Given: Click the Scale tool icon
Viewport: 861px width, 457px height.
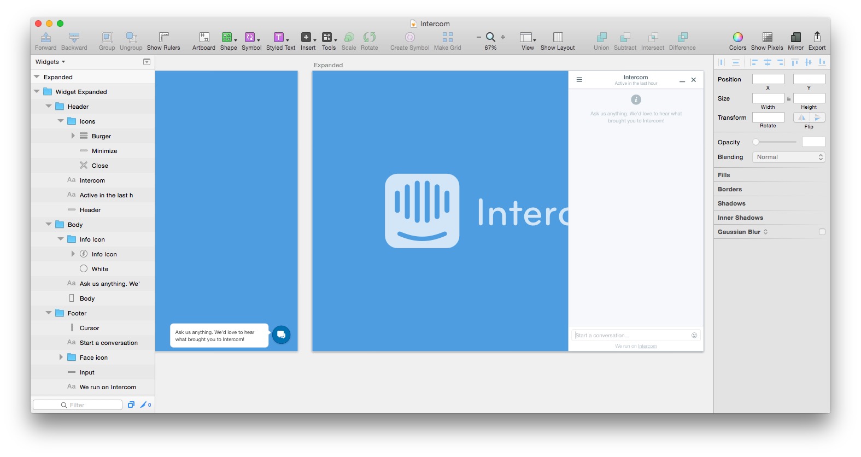Looking at the screenshot, I should pyautogui.click(x=349, y=37).
